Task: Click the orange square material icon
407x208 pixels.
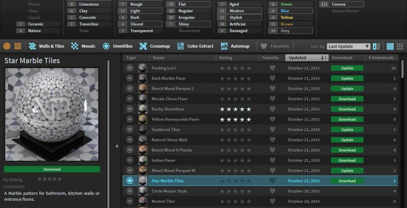Action: click(x=18, y=46)
